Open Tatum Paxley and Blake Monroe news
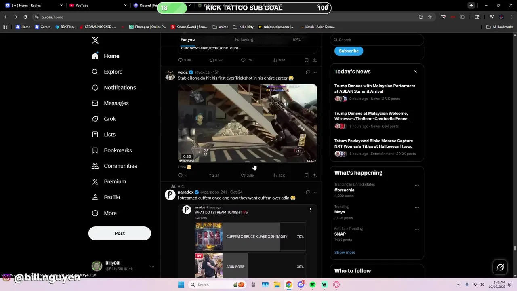The width and height of the screenshot is (517, 291). [x=374, y=143]
